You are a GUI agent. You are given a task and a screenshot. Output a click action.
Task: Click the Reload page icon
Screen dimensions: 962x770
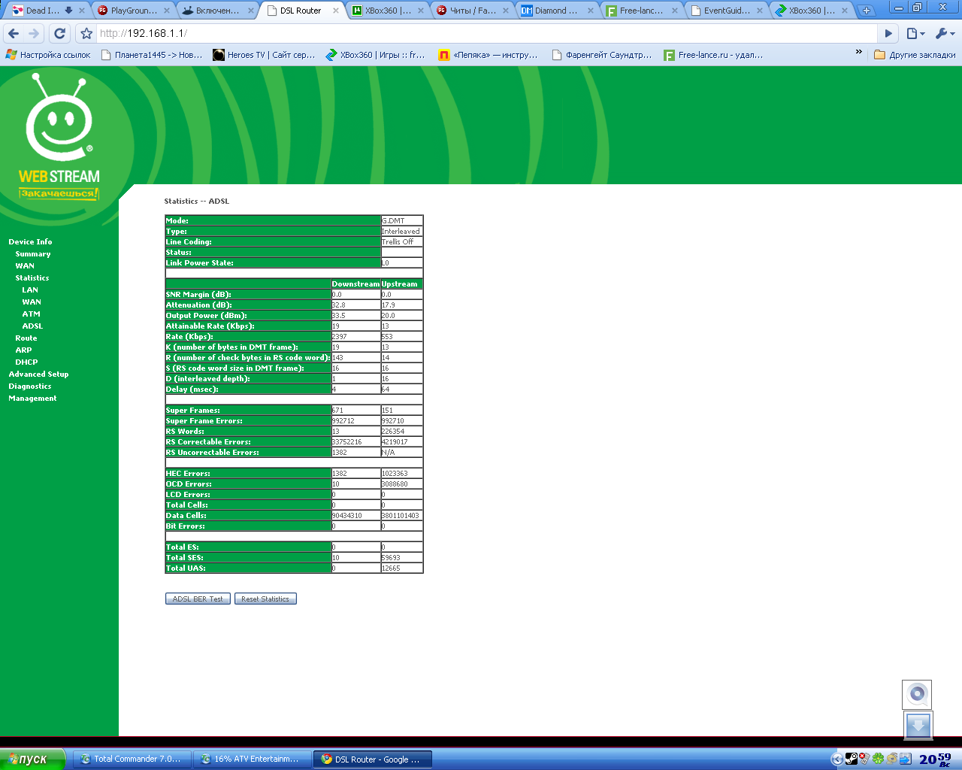click(x=60, y=33)
